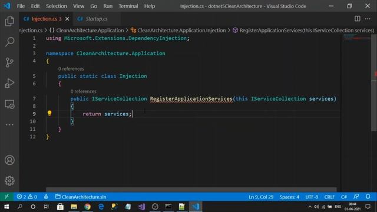The height and width of the screenshot is (212, 377).
Task: Change end of line sequence CRLF
Action: pos(329,197)
